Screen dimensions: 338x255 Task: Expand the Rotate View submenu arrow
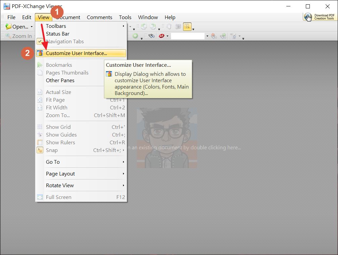click(x=123, y=185)
